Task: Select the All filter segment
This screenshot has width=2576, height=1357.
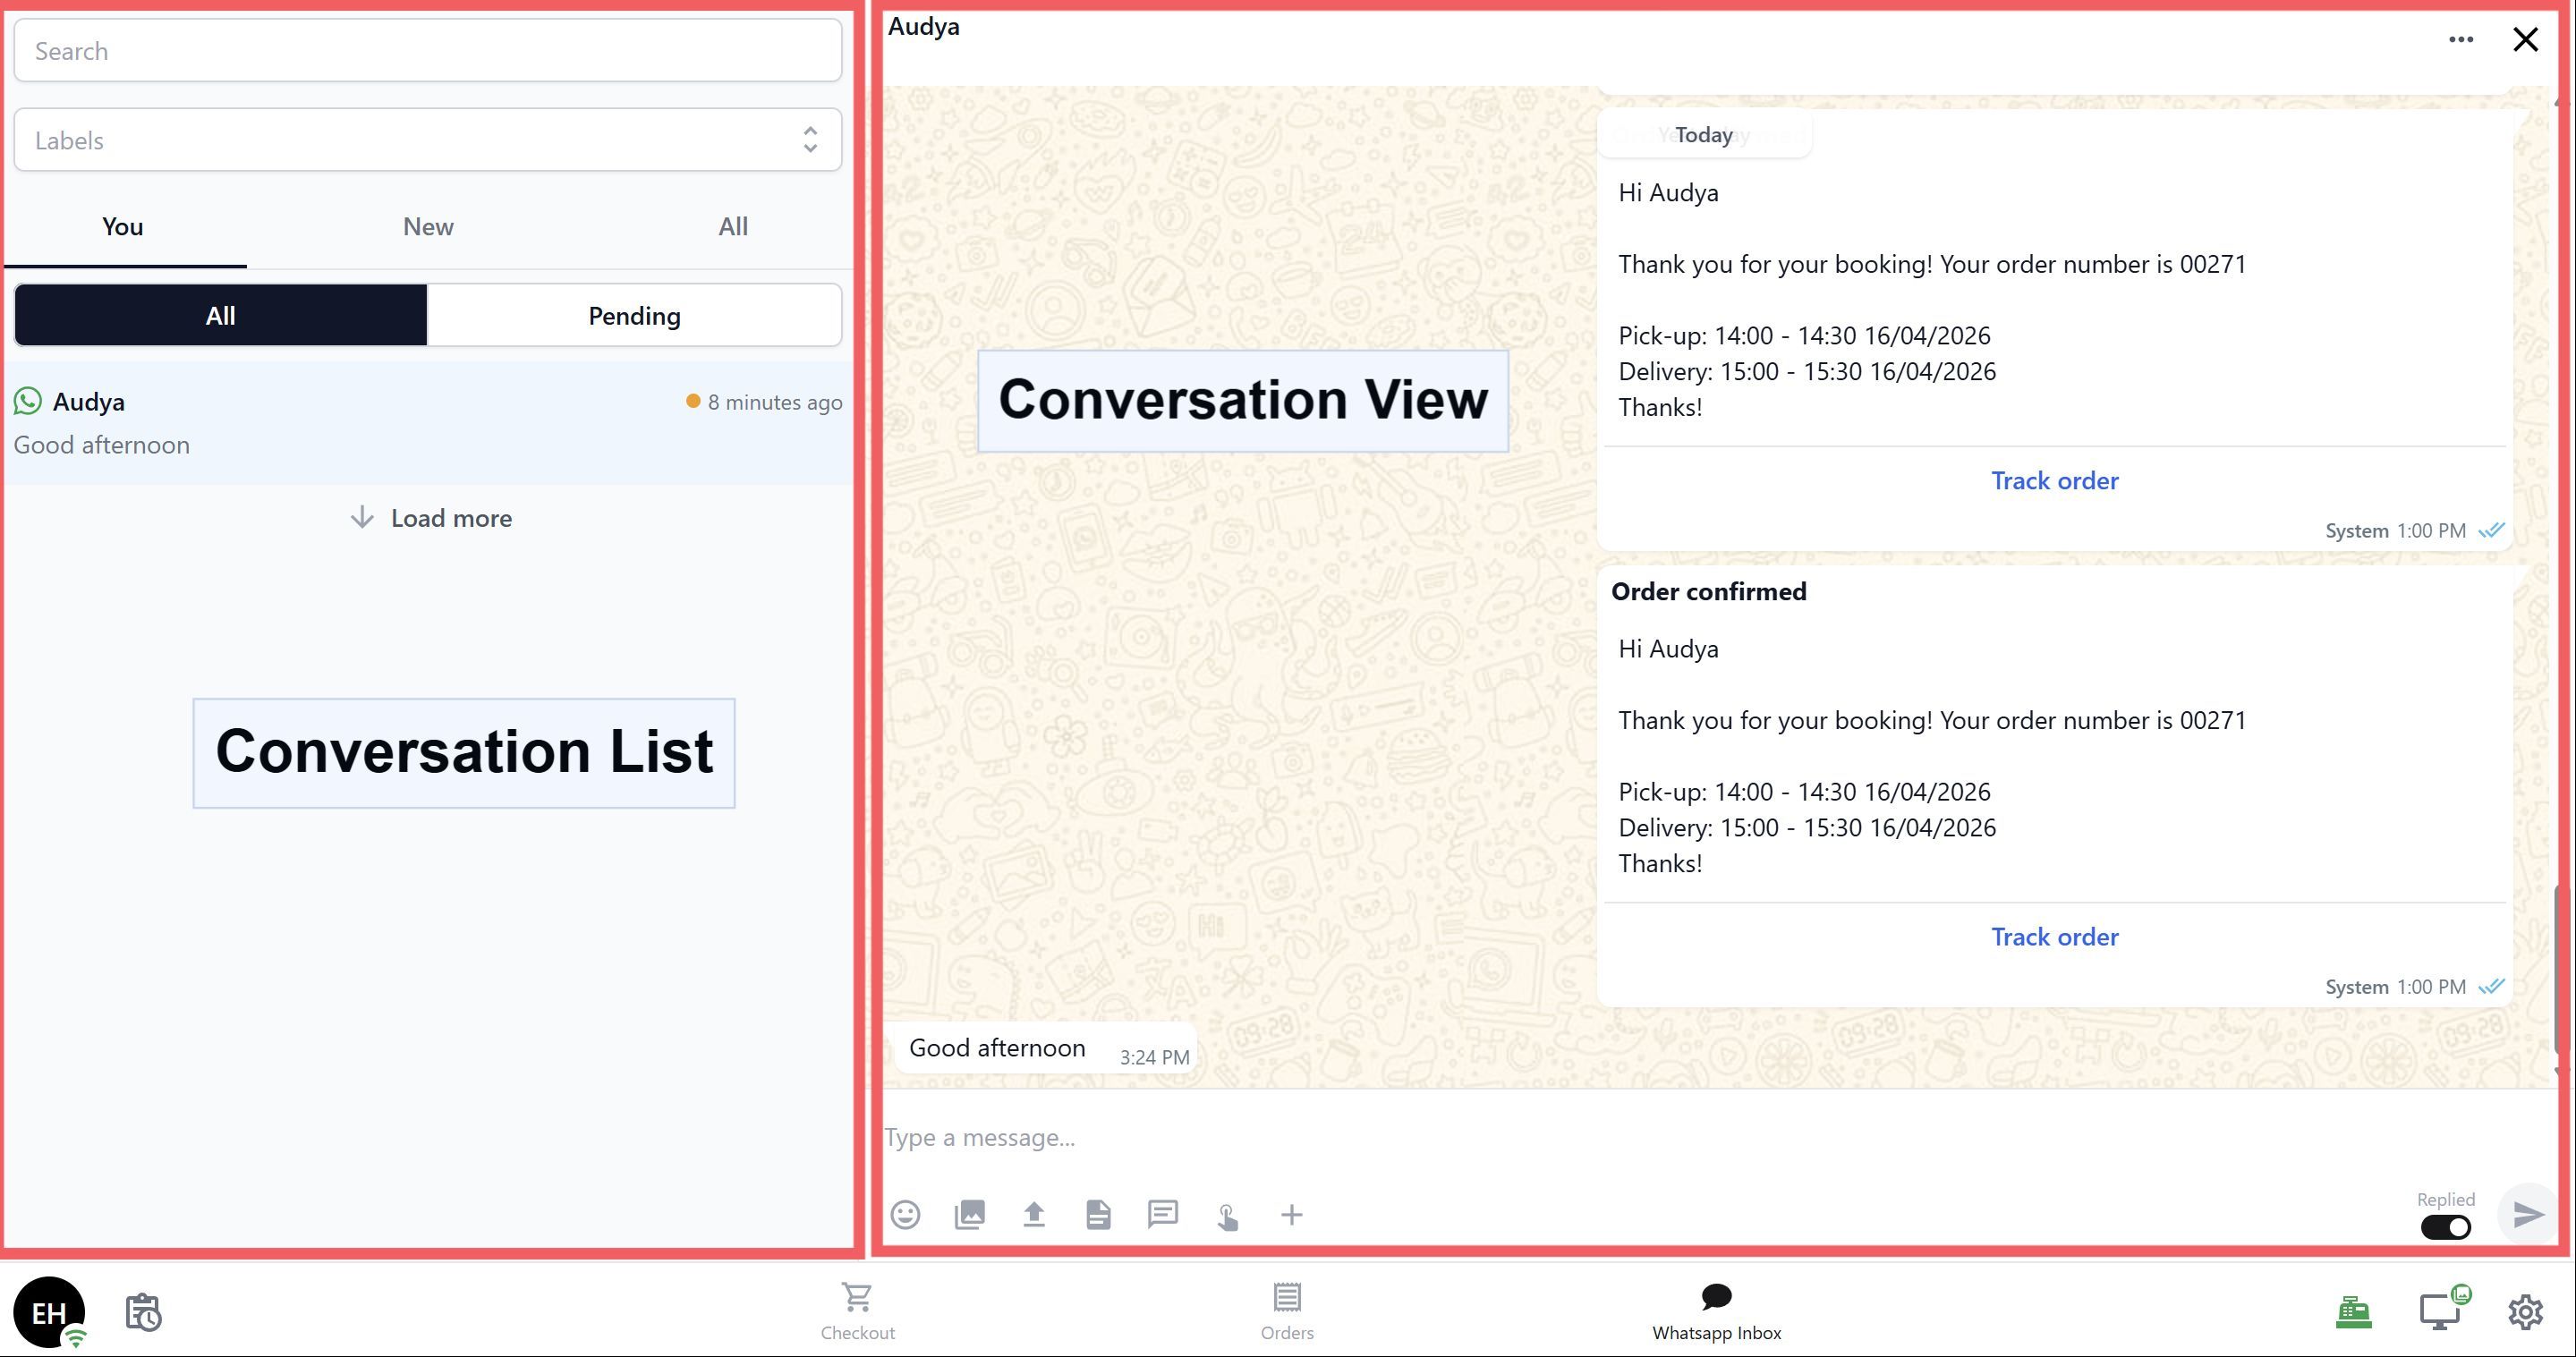Action: (x=220, y=316)
